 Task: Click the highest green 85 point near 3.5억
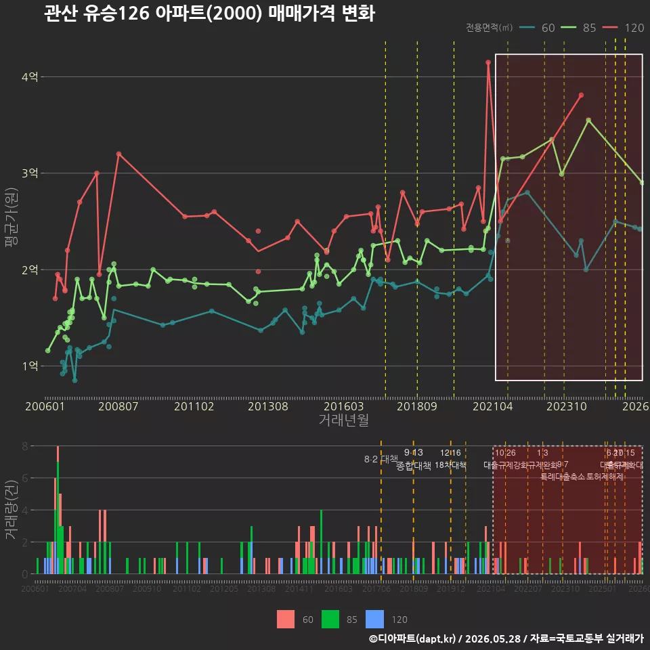588,121
